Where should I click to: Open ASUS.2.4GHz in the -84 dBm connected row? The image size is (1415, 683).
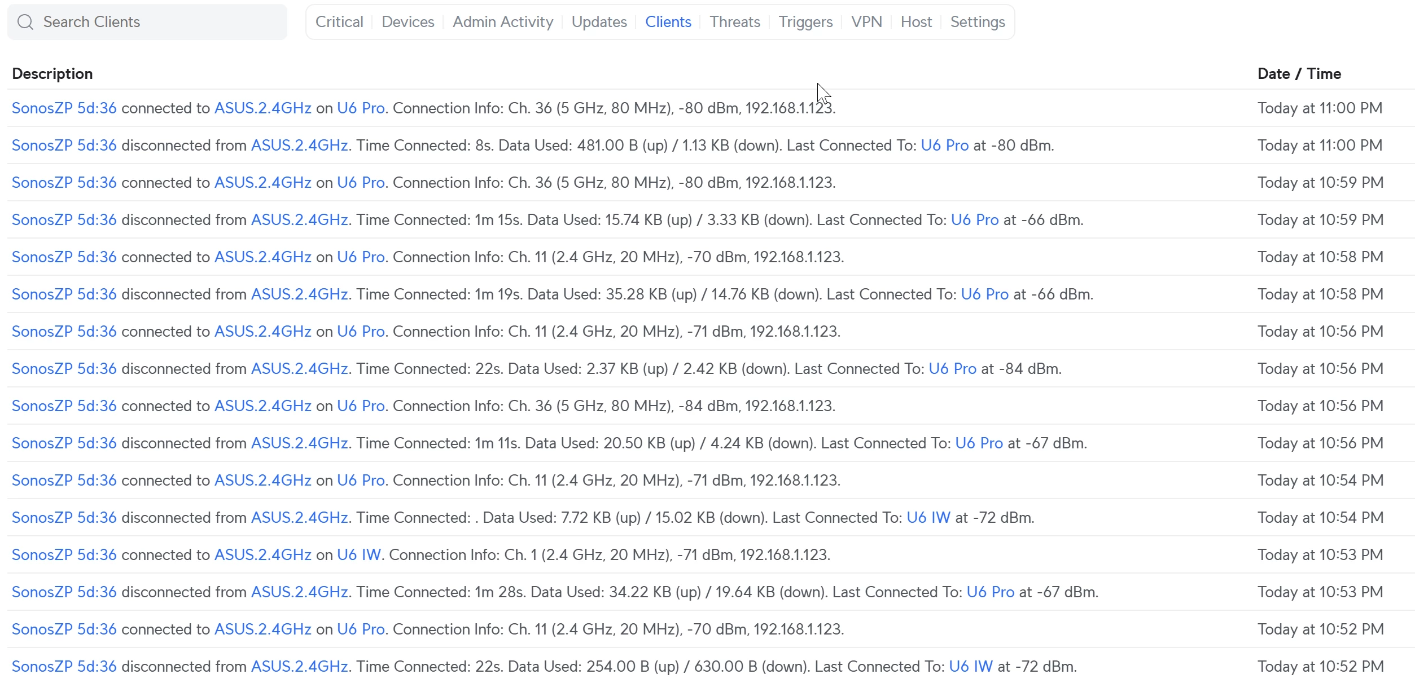[263, 406]
